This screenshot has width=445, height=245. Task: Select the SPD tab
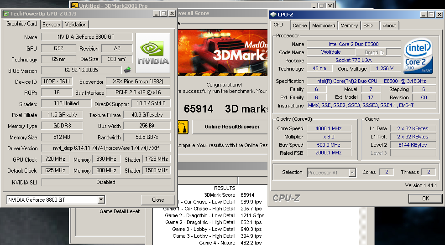[x=368, y=26]
